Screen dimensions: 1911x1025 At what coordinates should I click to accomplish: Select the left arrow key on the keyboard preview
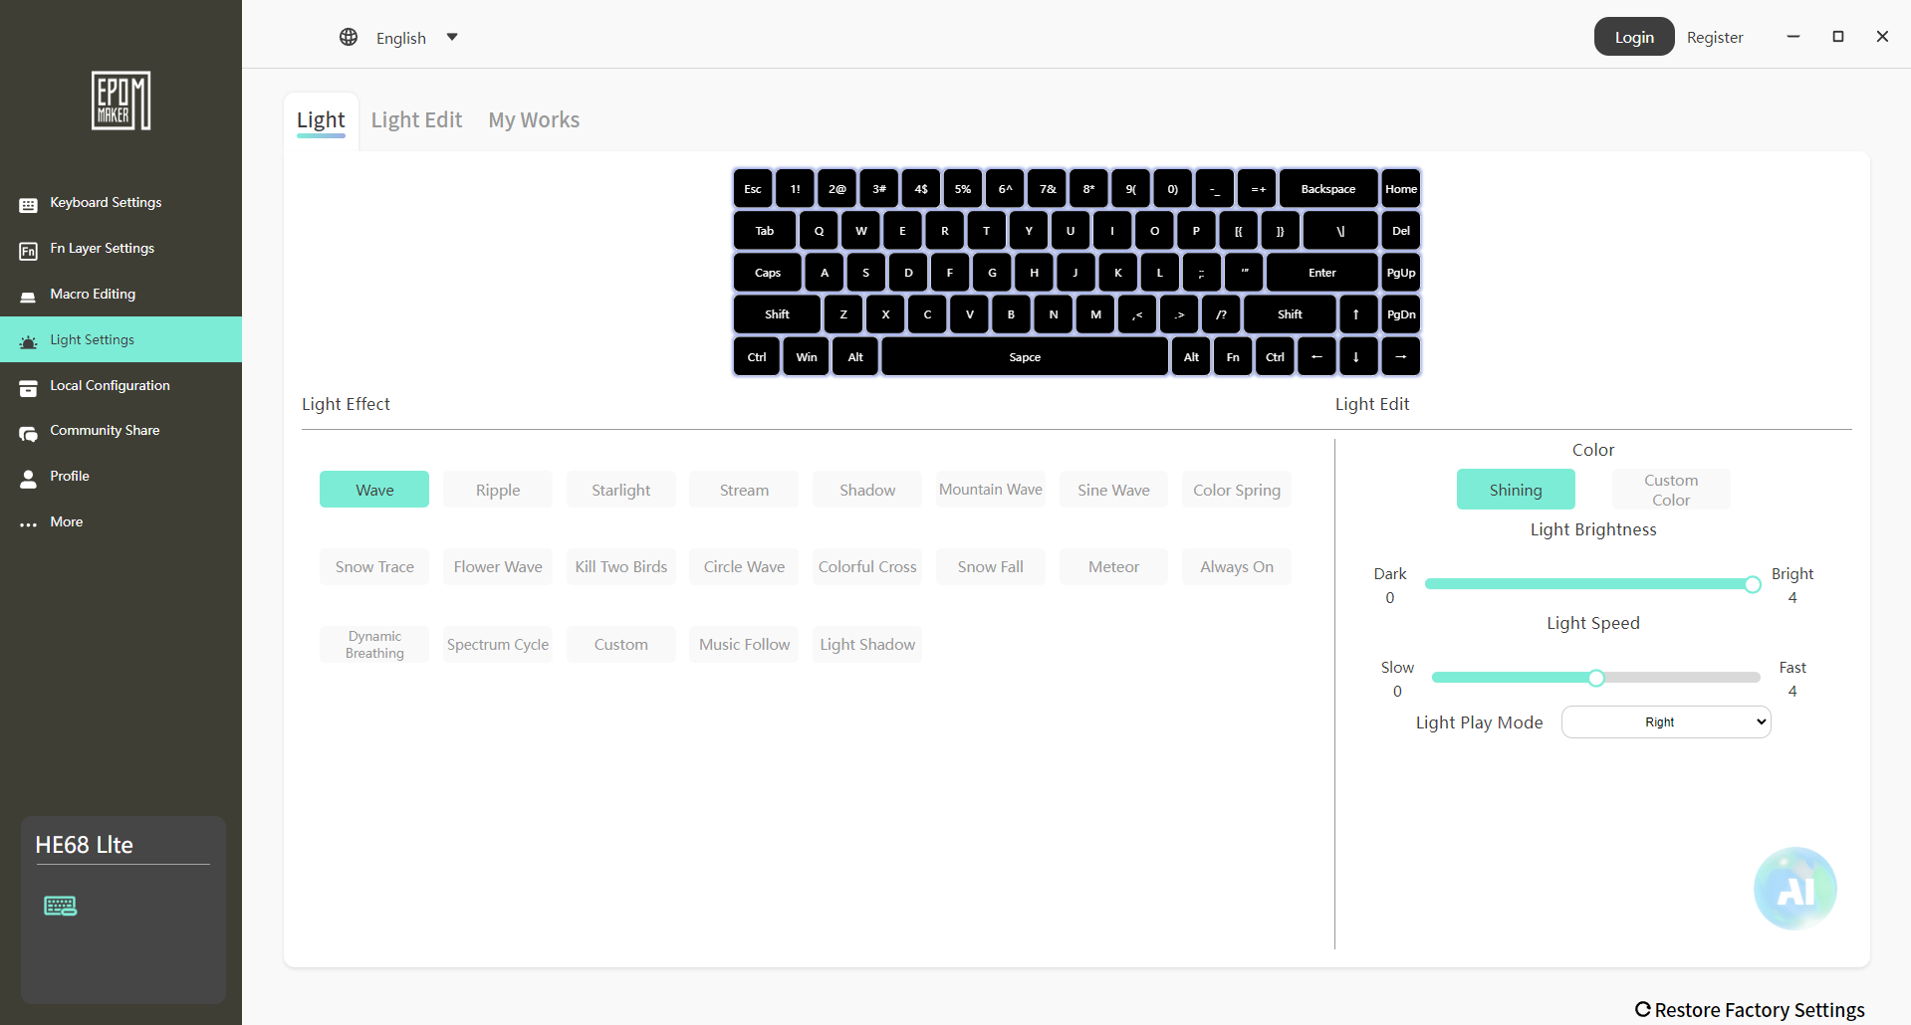coord(1316,356)
